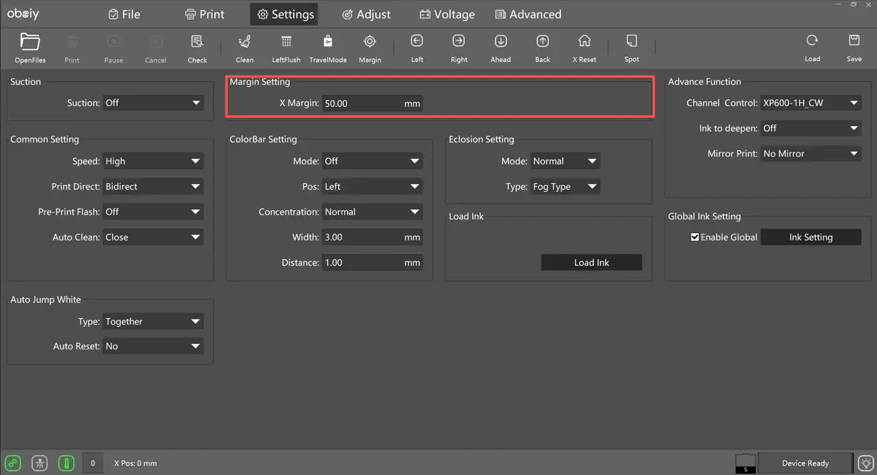Click the light bulb icon at bottom right
The width and height of the screenshot is (877, 475).
pyautogui.click(x=866, y=463)
